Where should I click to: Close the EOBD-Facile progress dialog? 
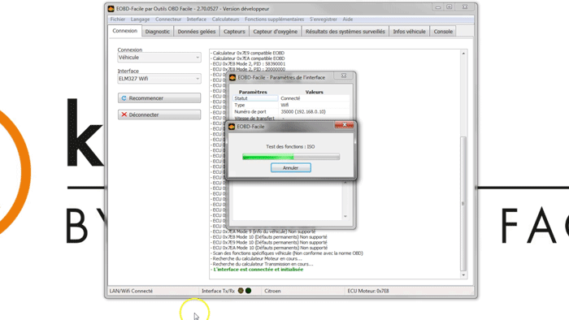(x=344, y=125)
